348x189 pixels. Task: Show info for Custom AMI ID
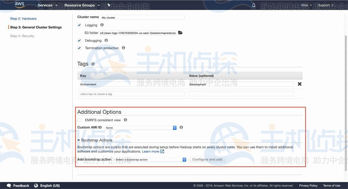(x=181, y=127)
